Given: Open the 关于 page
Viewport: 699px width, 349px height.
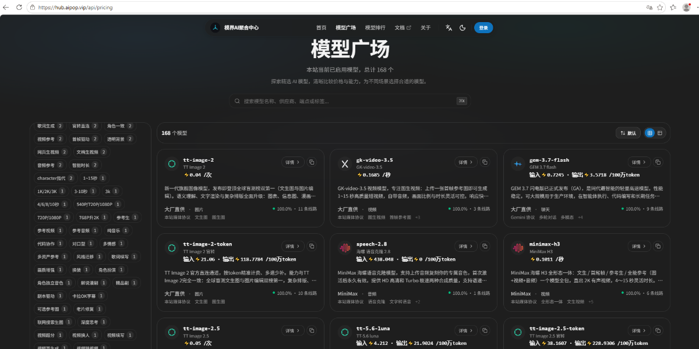Looking at the screenshot, I should click(x=426, y=27).
